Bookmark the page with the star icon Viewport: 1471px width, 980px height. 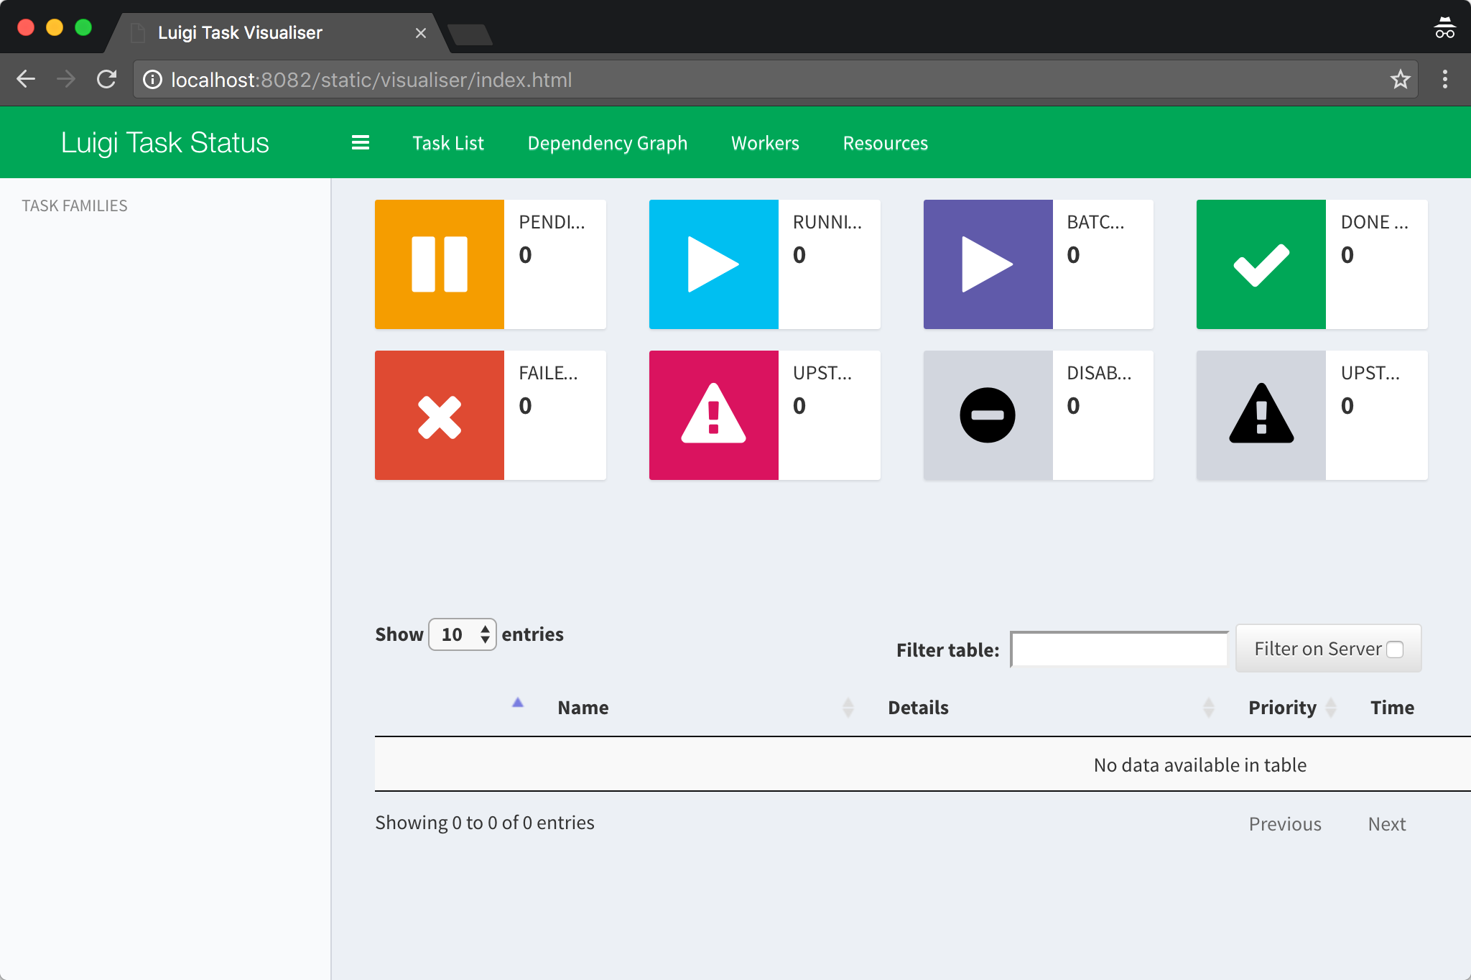pyautogui.click(x=1400, y=79)
